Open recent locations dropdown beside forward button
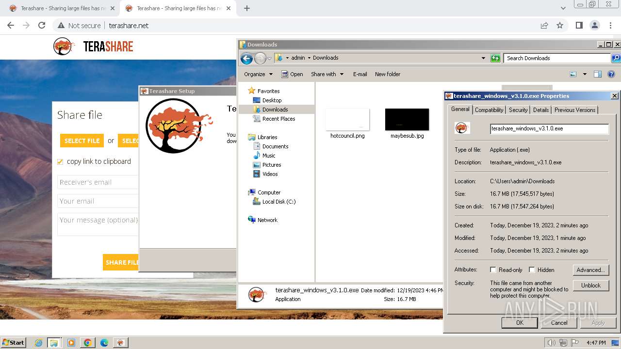621x349 pixels. [x=269, y=59]
